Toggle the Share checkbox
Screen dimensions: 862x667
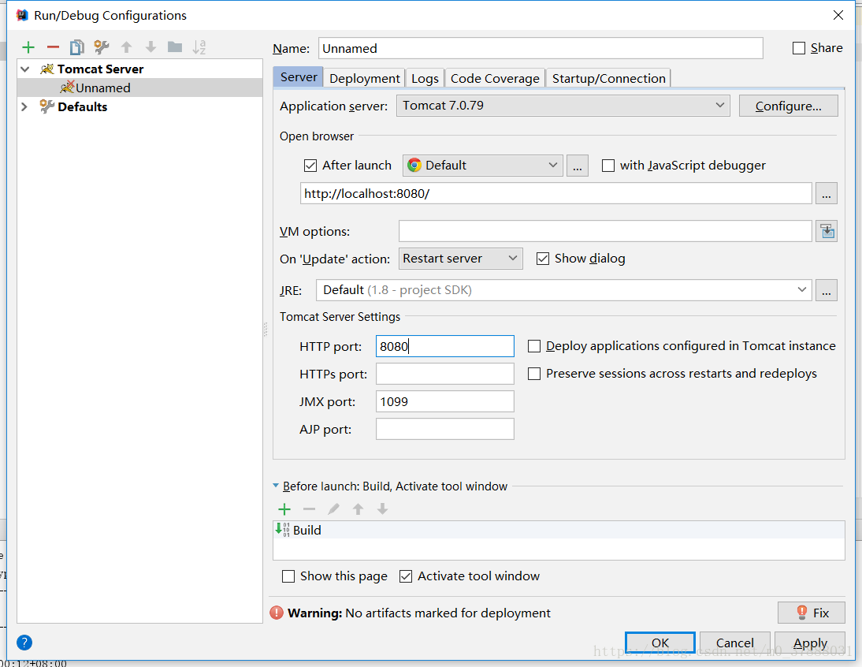click(799, 48)
